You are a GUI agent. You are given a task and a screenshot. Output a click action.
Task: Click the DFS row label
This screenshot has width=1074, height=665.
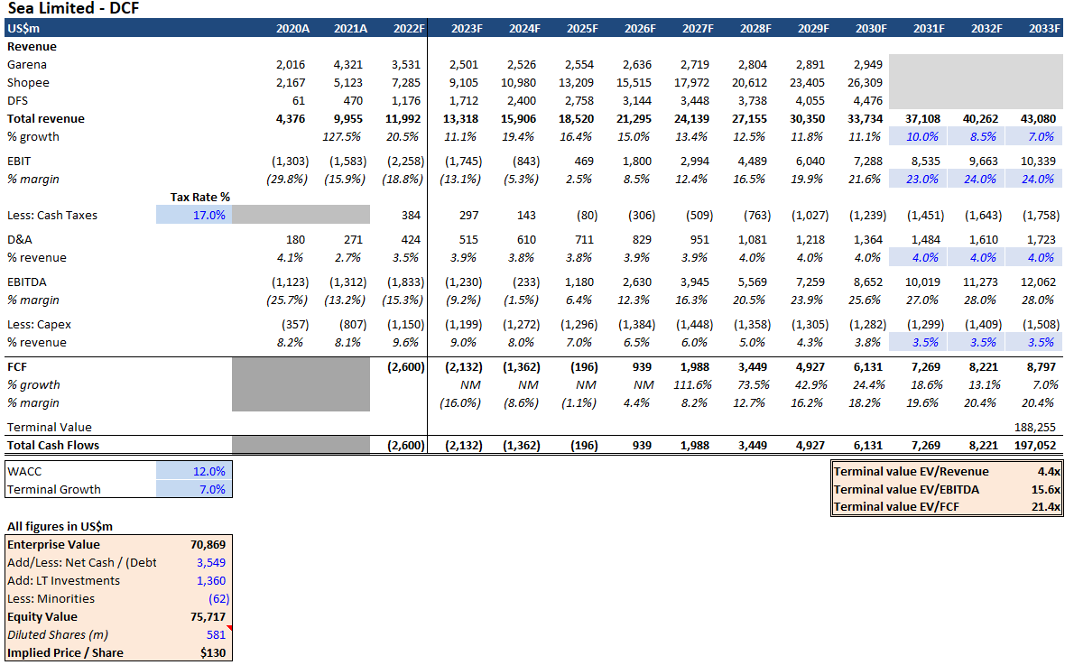(17, 100)
